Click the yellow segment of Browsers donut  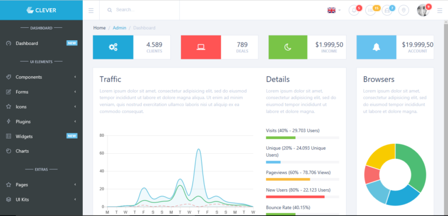click(x=382, y=155)
